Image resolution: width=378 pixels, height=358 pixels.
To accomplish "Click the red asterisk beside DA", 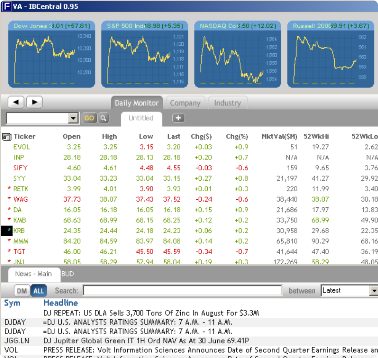I will [x=9, y=209].
